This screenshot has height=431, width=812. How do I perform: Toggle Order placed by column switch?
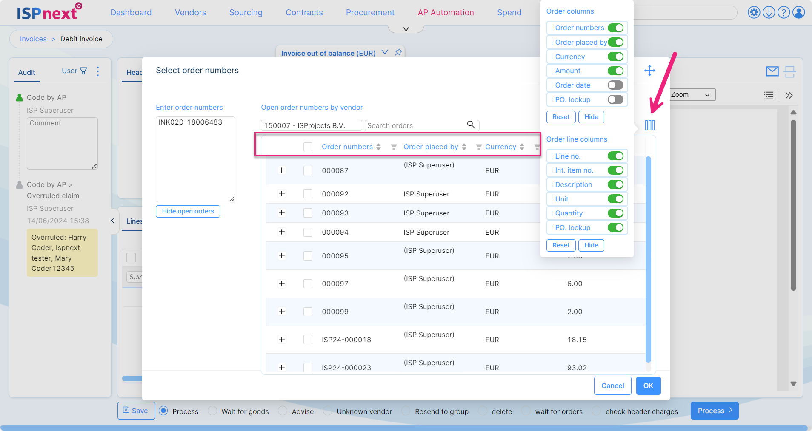pos(615,42)
